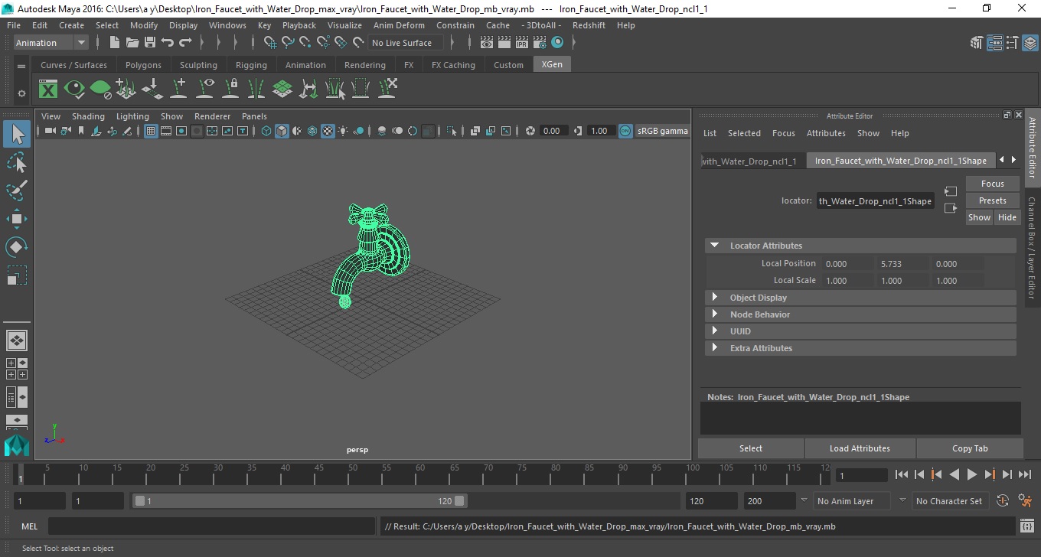Viewport: 1041px width, 557px height.
Task: Click the MEL command input field
Action: [x=211, y=526]
